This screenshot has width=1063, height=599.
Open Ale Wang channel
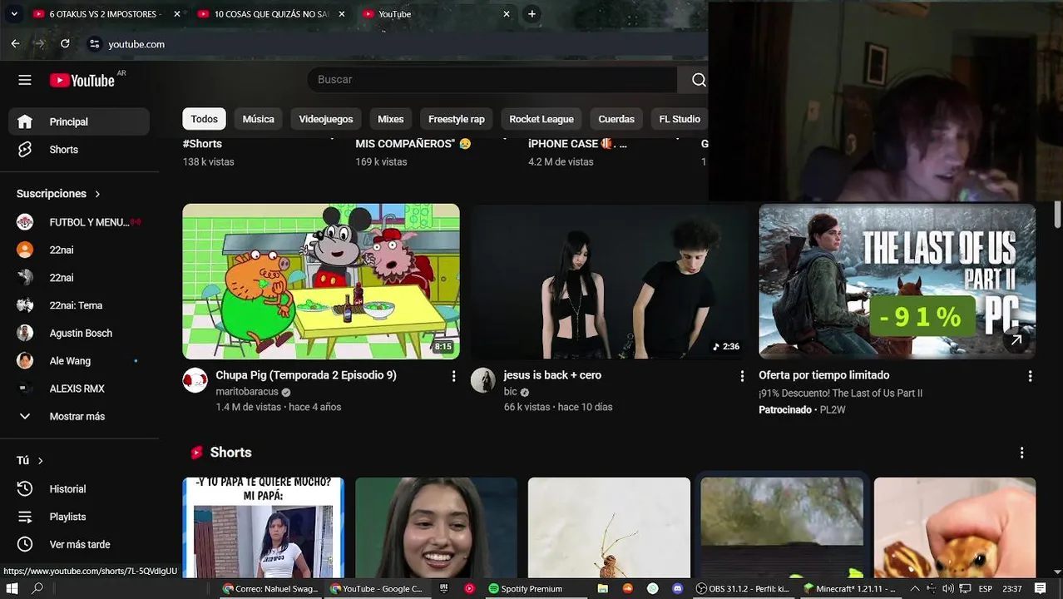point(79,361)
